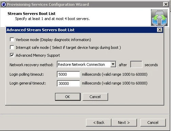Image resolution: width=171 pixels, height=131 pixels.
Task: Close the Provisioning Services Configuration Wizard
Action: [x=166, y=4]
